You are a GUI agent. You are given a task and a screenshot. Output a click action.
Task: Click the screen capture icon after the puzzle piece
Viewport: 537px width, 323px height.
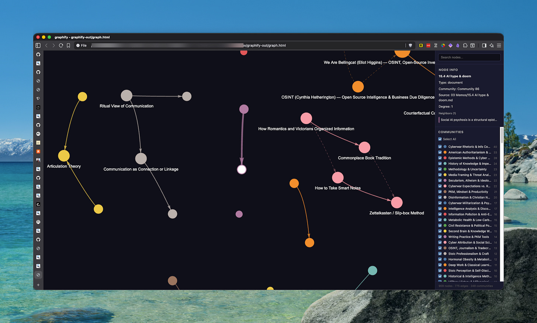[472, 45]
